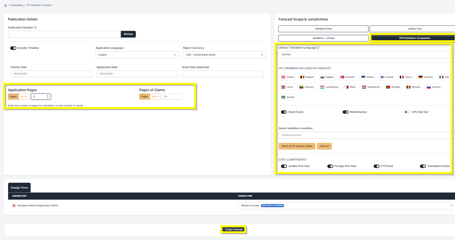Select the Germany flag chip
Screen dimensions: 455x240
[x=426, y=77]
